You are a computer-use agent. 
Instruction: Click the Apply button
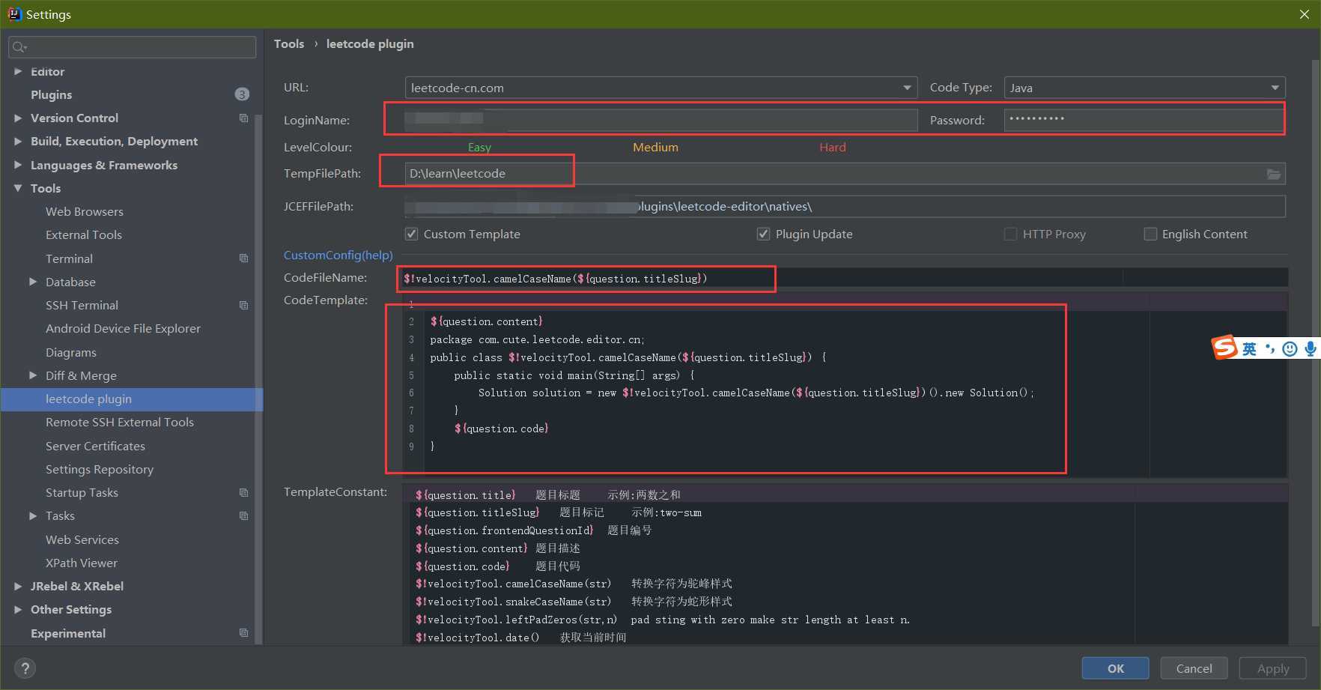[x=1273, y=668]
